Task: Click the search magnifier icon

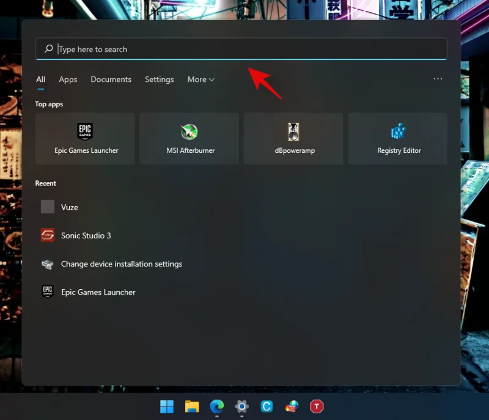Action: coord(49,49)
